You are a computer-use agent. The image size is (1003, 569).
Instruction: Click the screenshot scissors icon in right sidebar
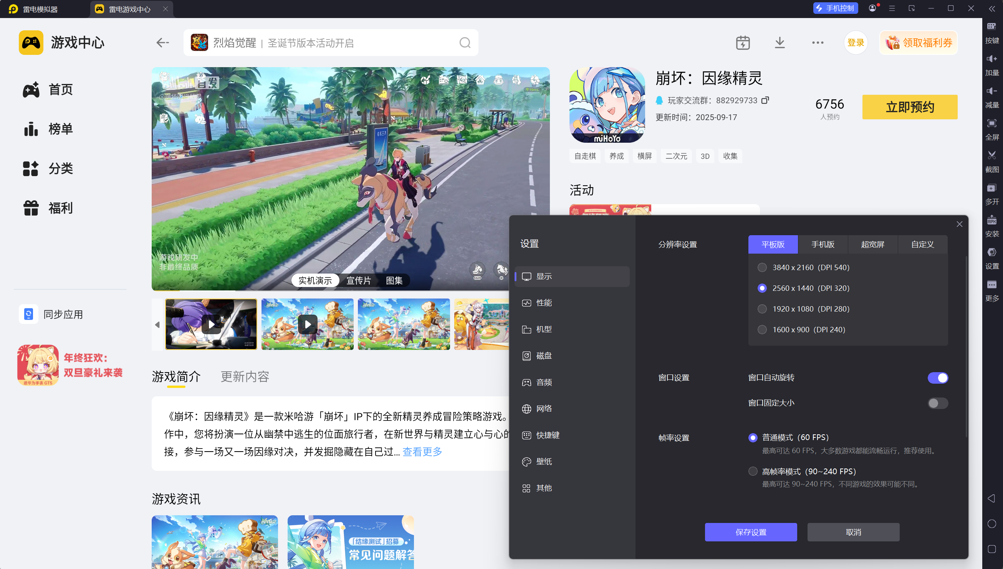pyautogui.click(x=991, y=155)
